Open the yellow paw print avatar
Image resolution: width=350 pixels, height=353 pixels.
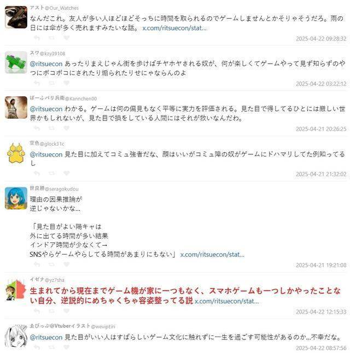16,153
